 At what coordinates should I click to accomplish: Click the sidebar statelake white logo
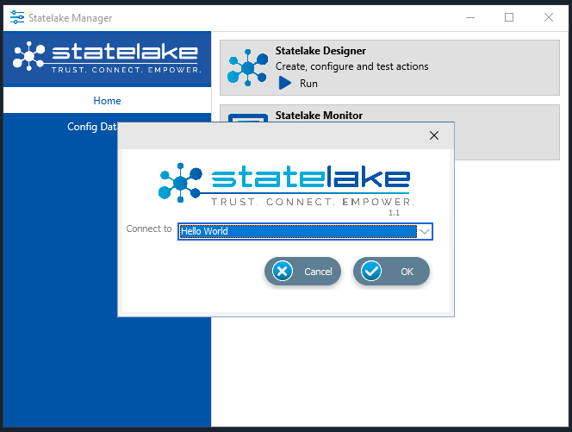coord(107,57)
